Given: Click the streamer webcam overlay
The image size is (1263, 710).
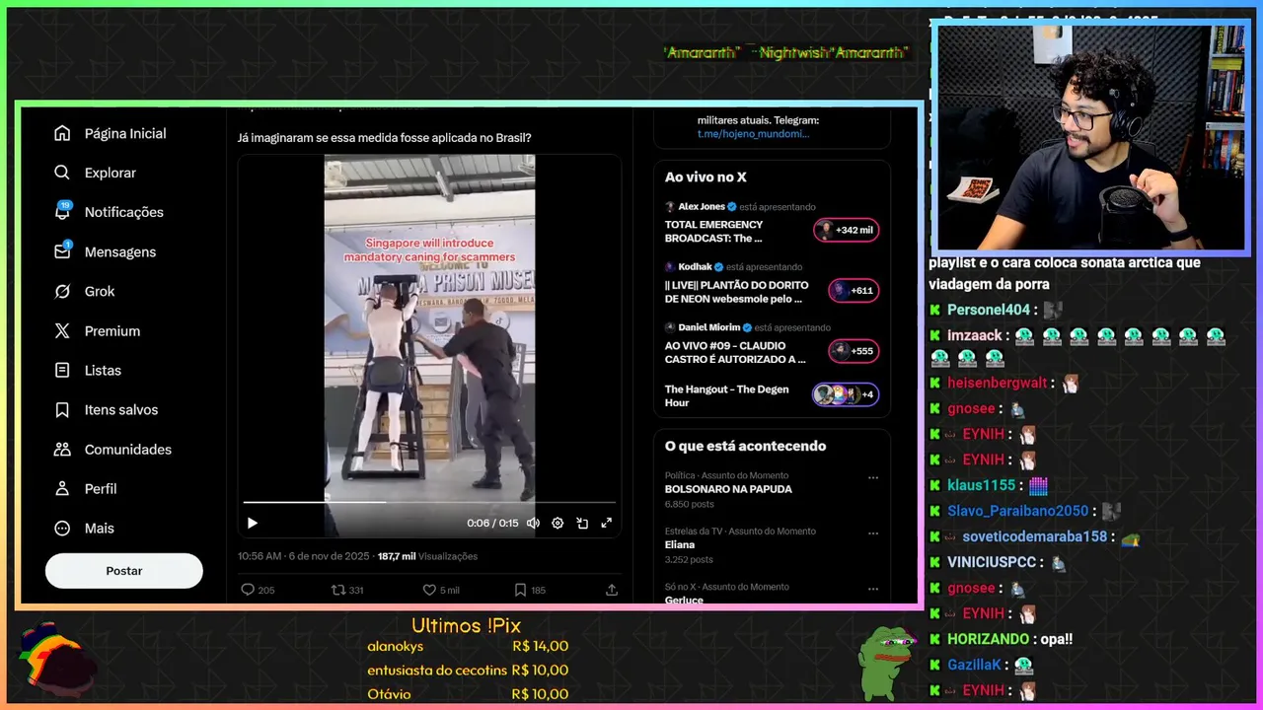Looking at the screenshot, I should [1091, 137].
